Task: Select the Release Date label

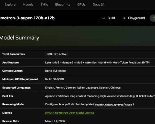Action: pos(11,121)
